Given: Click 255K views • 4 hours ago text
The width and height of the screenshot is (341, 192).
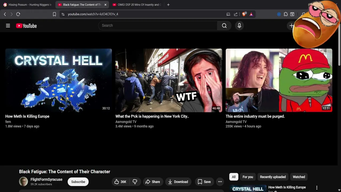Looking at the screenshot, I should coord(243,126).
